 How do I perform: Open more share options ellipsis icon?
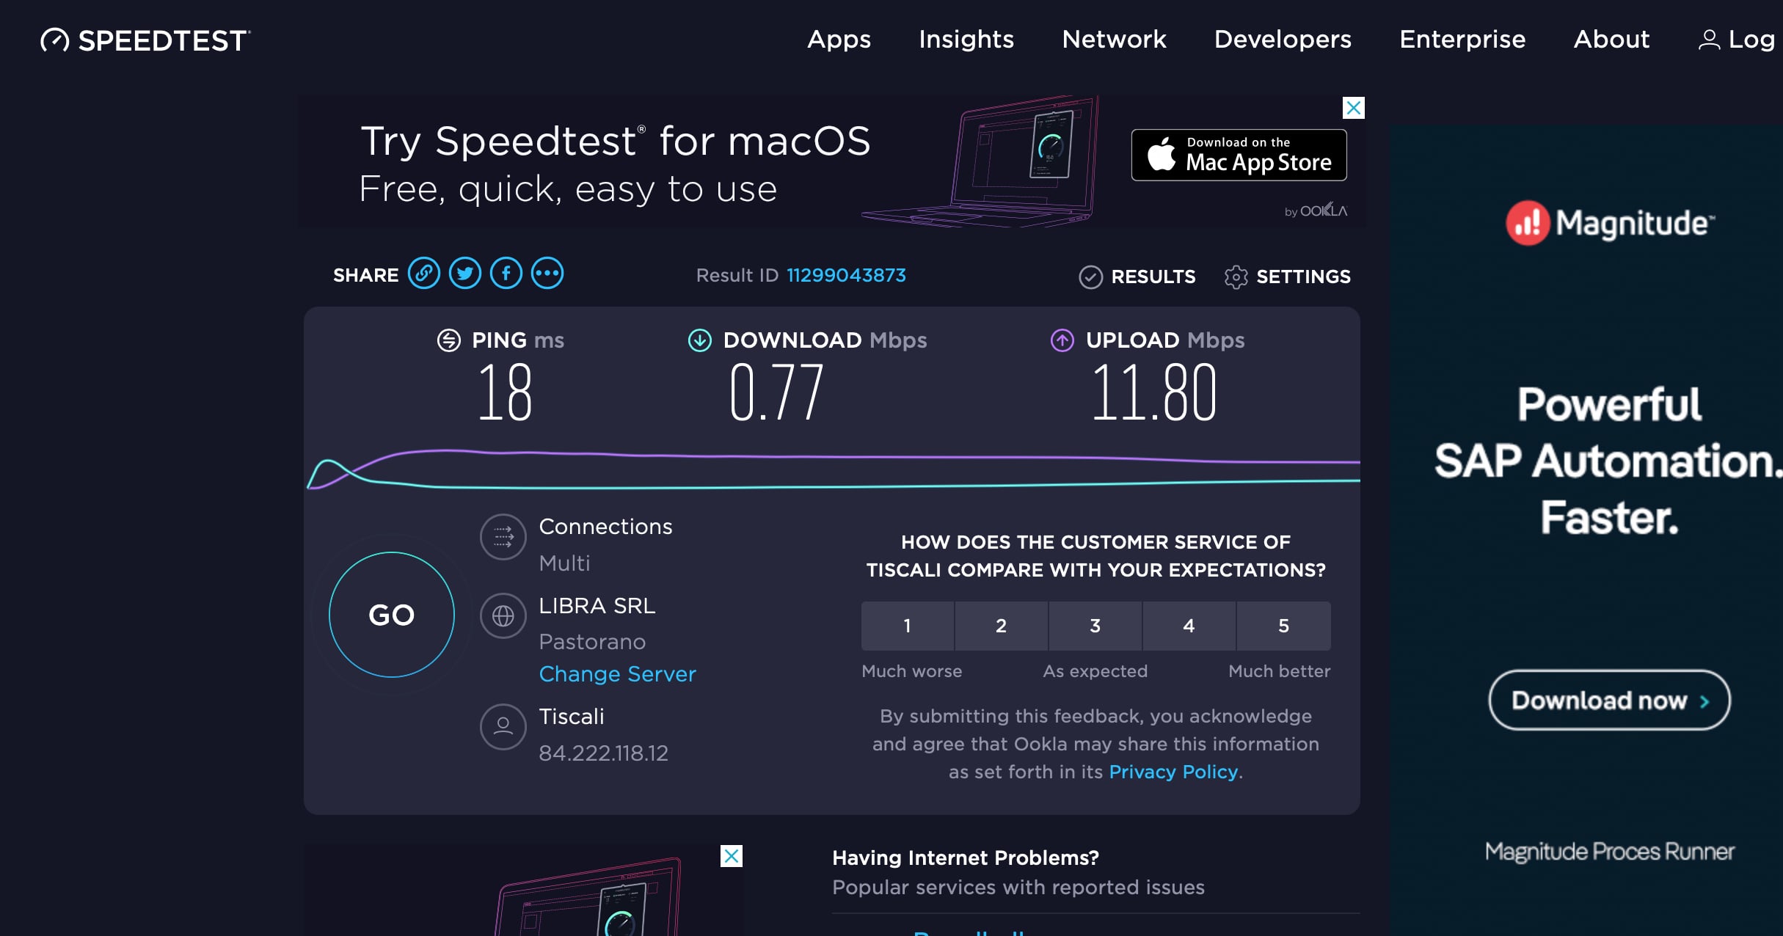547,274
